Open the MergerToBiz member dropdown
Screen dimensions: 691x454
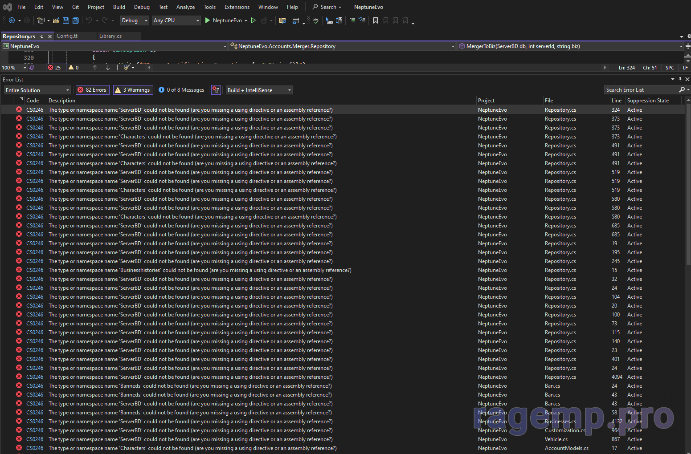pyautogui.click(x=571, y=46)
